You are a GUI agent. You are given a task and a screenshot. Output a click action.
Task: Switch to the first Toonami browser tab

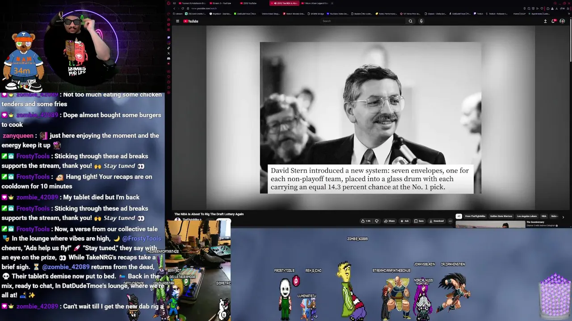tap(192, 3)
